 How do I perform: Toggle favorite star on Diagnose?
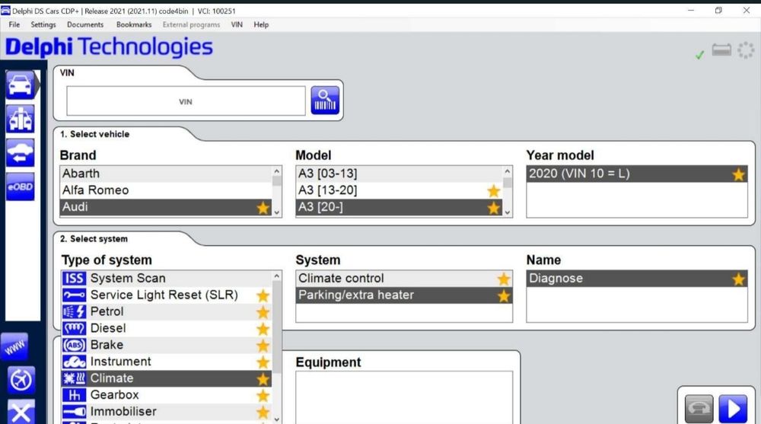739,279
